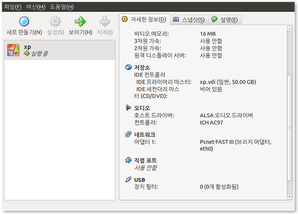
Task: Open the 파일(F) menu
Action: click(x=13, y=7)
